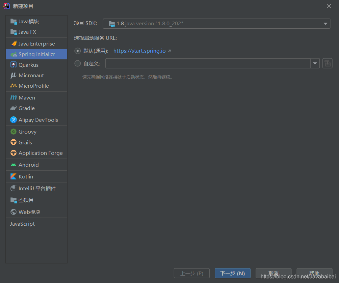Click the 上一步 (P) button
The height and width of the screenshot is (283, 339).
click(x=192, y=274)
